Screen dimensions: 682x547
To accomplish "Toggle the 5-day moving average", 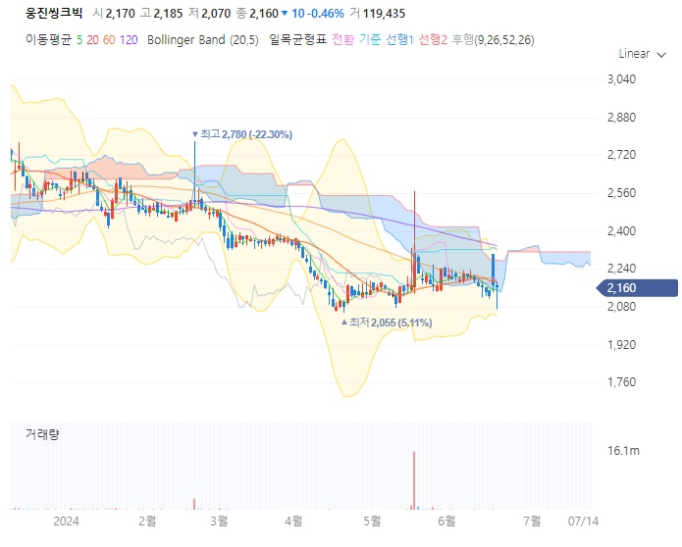I will (x=79, y=40).
